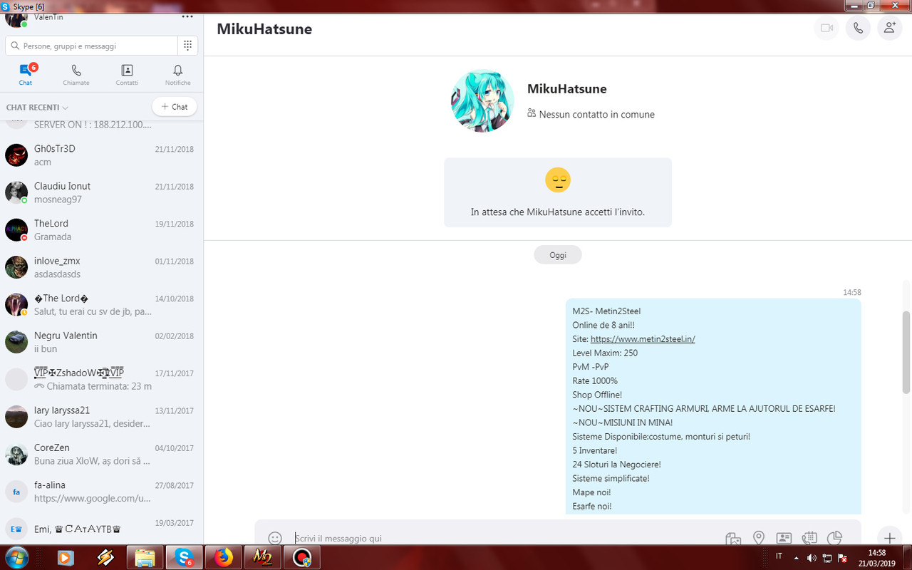Screen dimensions: 912x570
Task: Open the Metin2 M2 taskbar icon
Action: pos(262,558)
